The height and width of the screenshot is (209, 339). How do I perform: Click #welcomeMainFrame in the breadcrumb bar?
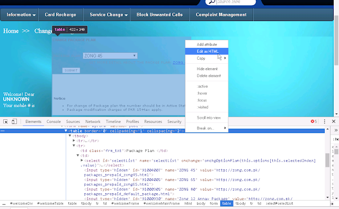coord(162,204)
